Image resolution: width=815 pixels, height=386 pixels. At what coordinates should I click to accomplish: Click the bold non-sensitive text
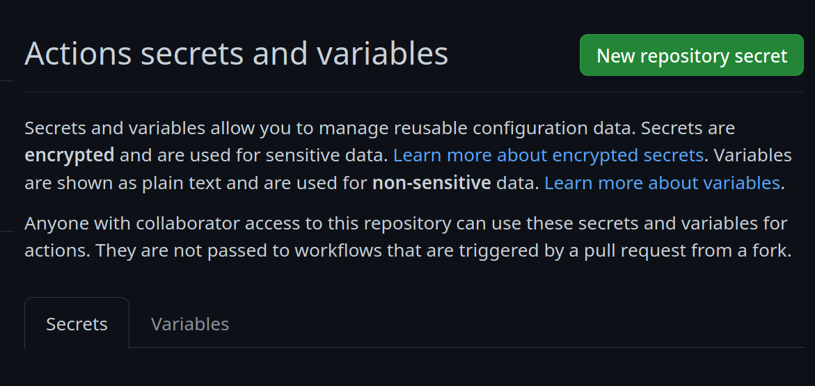432,183
